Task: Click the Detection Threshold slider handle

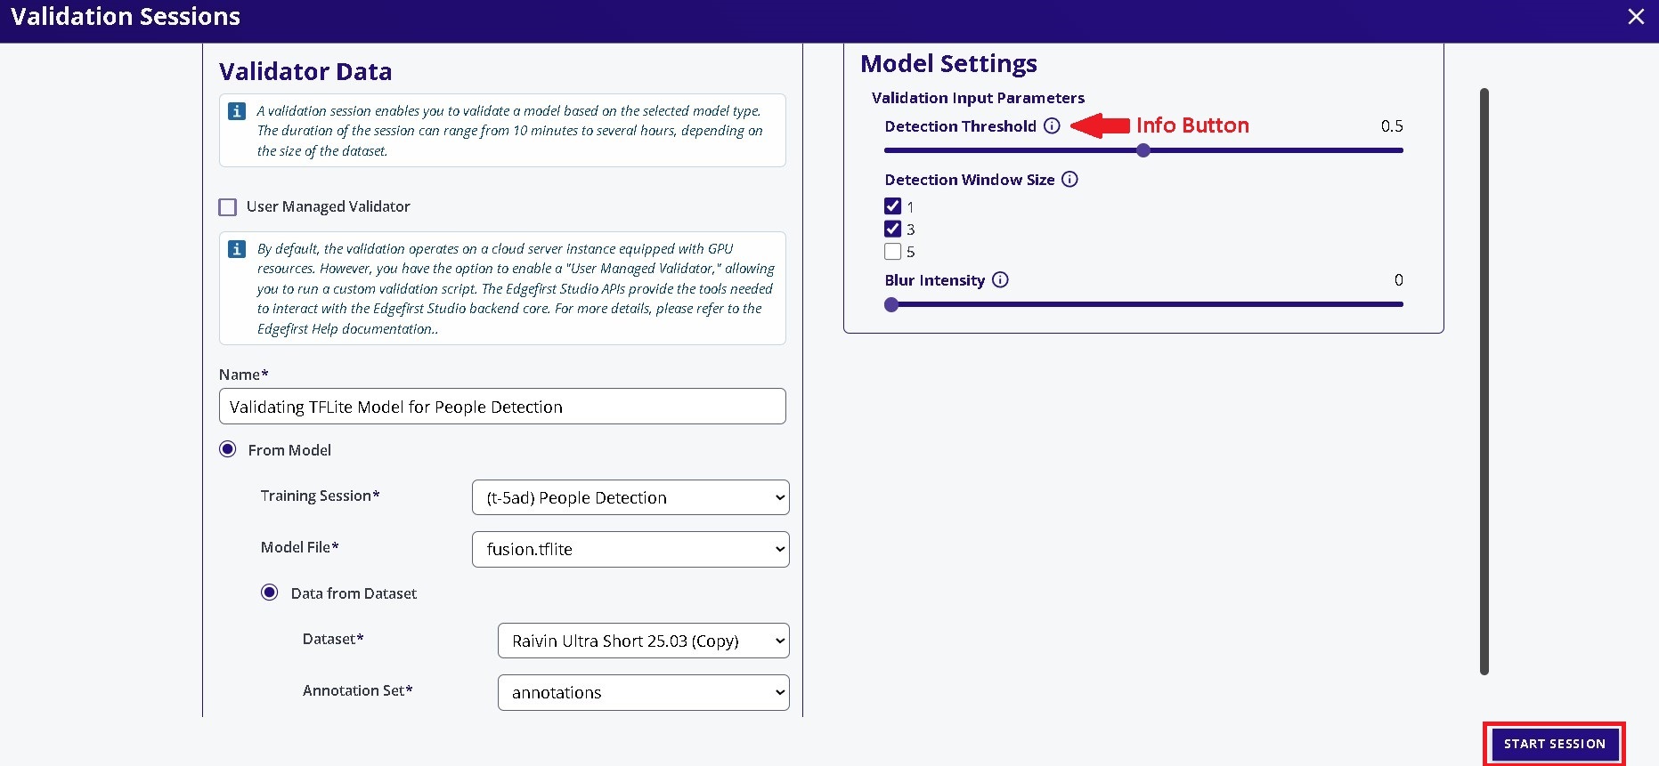Action: [1143, 150]
